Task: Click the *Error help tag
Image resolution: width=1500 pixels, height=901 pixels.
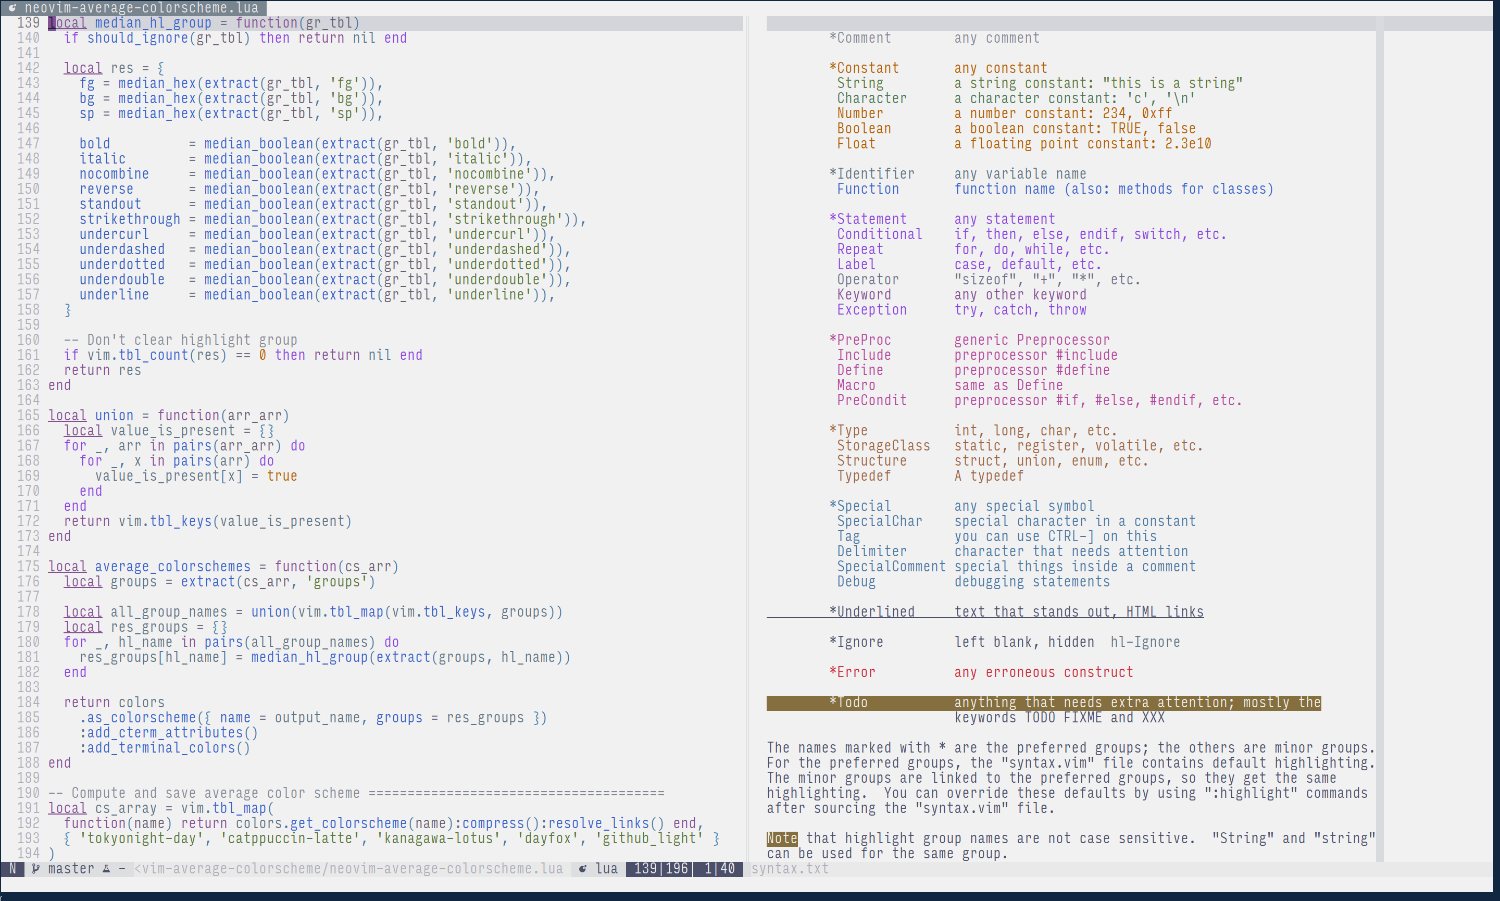Action: click(x=853, y=673)
